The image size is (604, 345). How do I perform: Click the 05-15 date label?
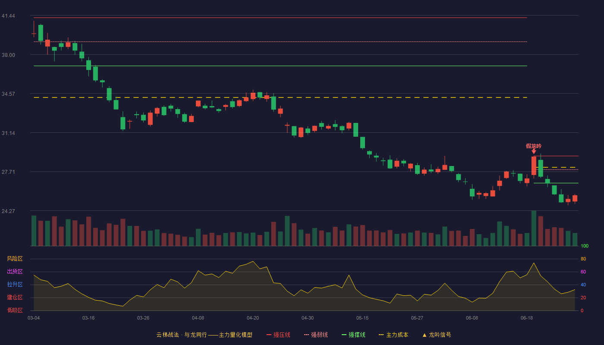tap(362, 318)
